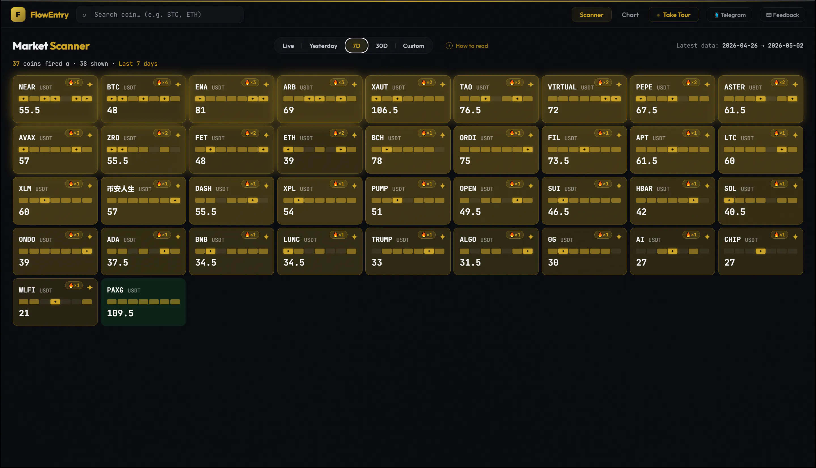The width and height of the screenshot is (816, 468).
Task: Click the ORDI USDT coin name
Action: [x=476, y=138]
